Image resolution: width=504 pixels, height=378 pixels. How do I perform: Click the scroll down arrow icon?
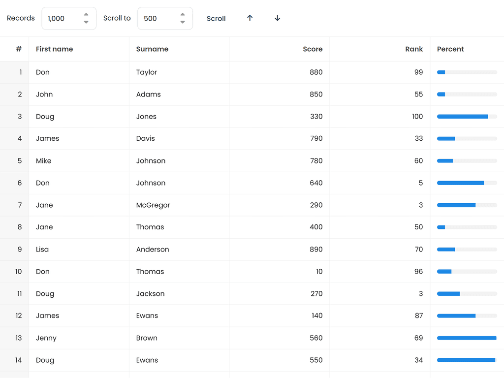click(277, 18)
